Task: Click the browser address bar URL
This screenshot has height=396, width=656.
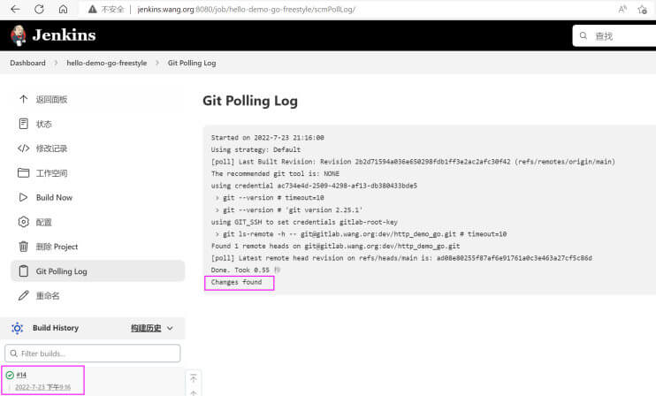Action: click(x=246, y=9)
